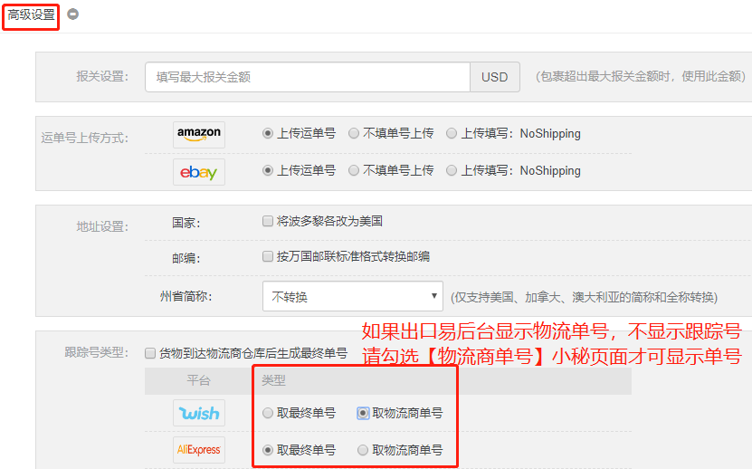The height and width of the screenshot is (469, 752).
Task: Select 取最终单号 for Wish
Action: click(268, 413)
